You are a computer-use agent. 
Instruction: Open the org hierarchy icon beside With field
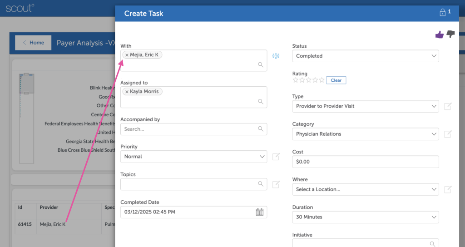click(x=276, y=56)
